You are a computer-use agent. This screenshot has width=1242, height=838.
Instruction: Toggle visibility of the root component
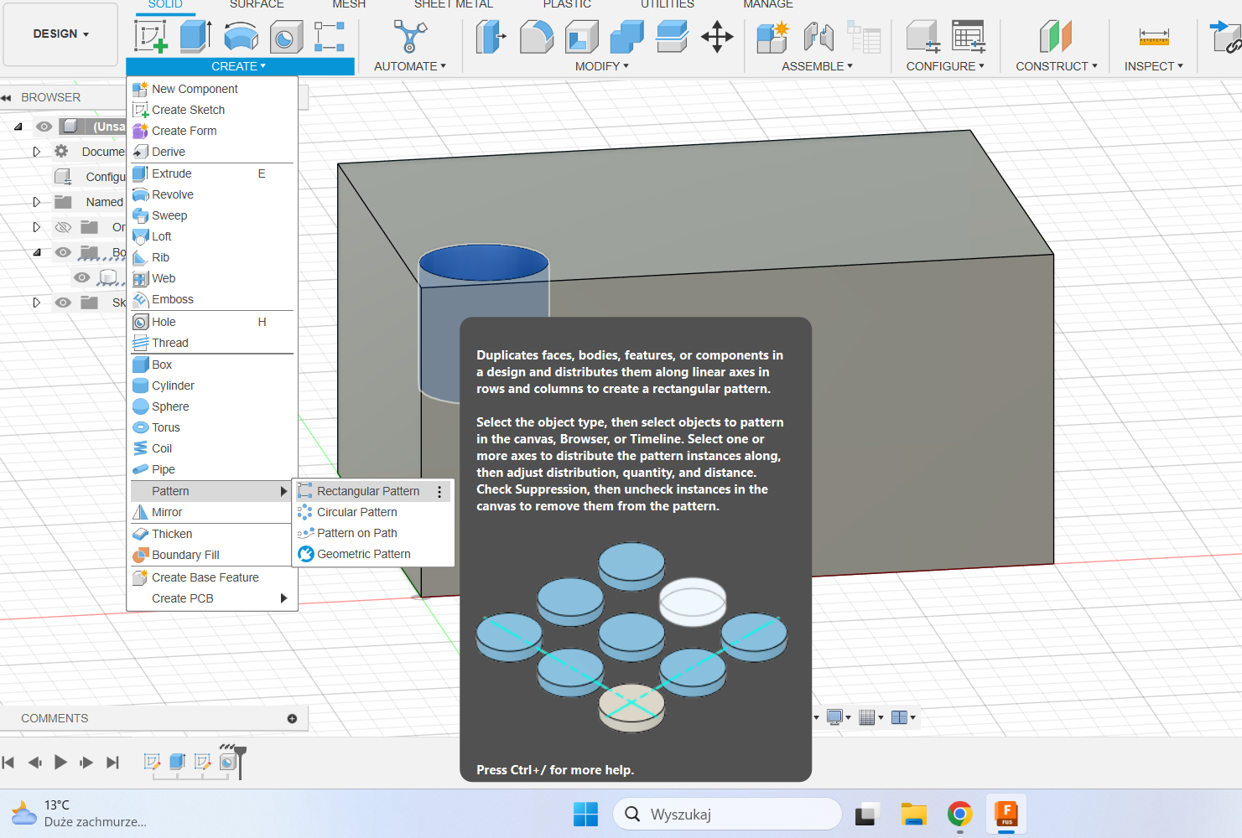44,127
